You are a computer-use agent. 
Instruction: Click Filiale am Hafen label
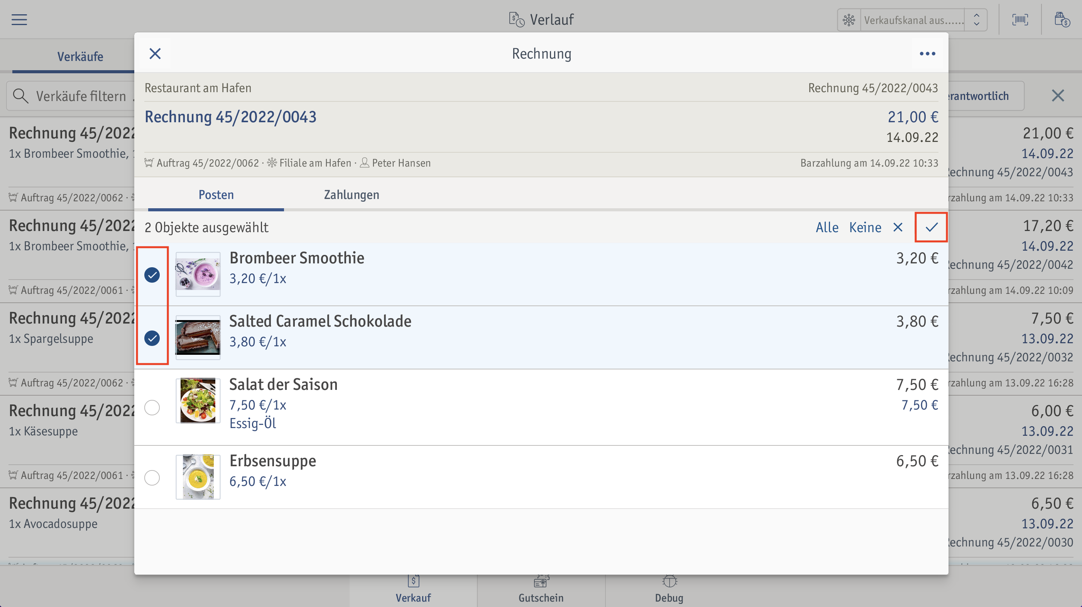(x=315, y=163)
